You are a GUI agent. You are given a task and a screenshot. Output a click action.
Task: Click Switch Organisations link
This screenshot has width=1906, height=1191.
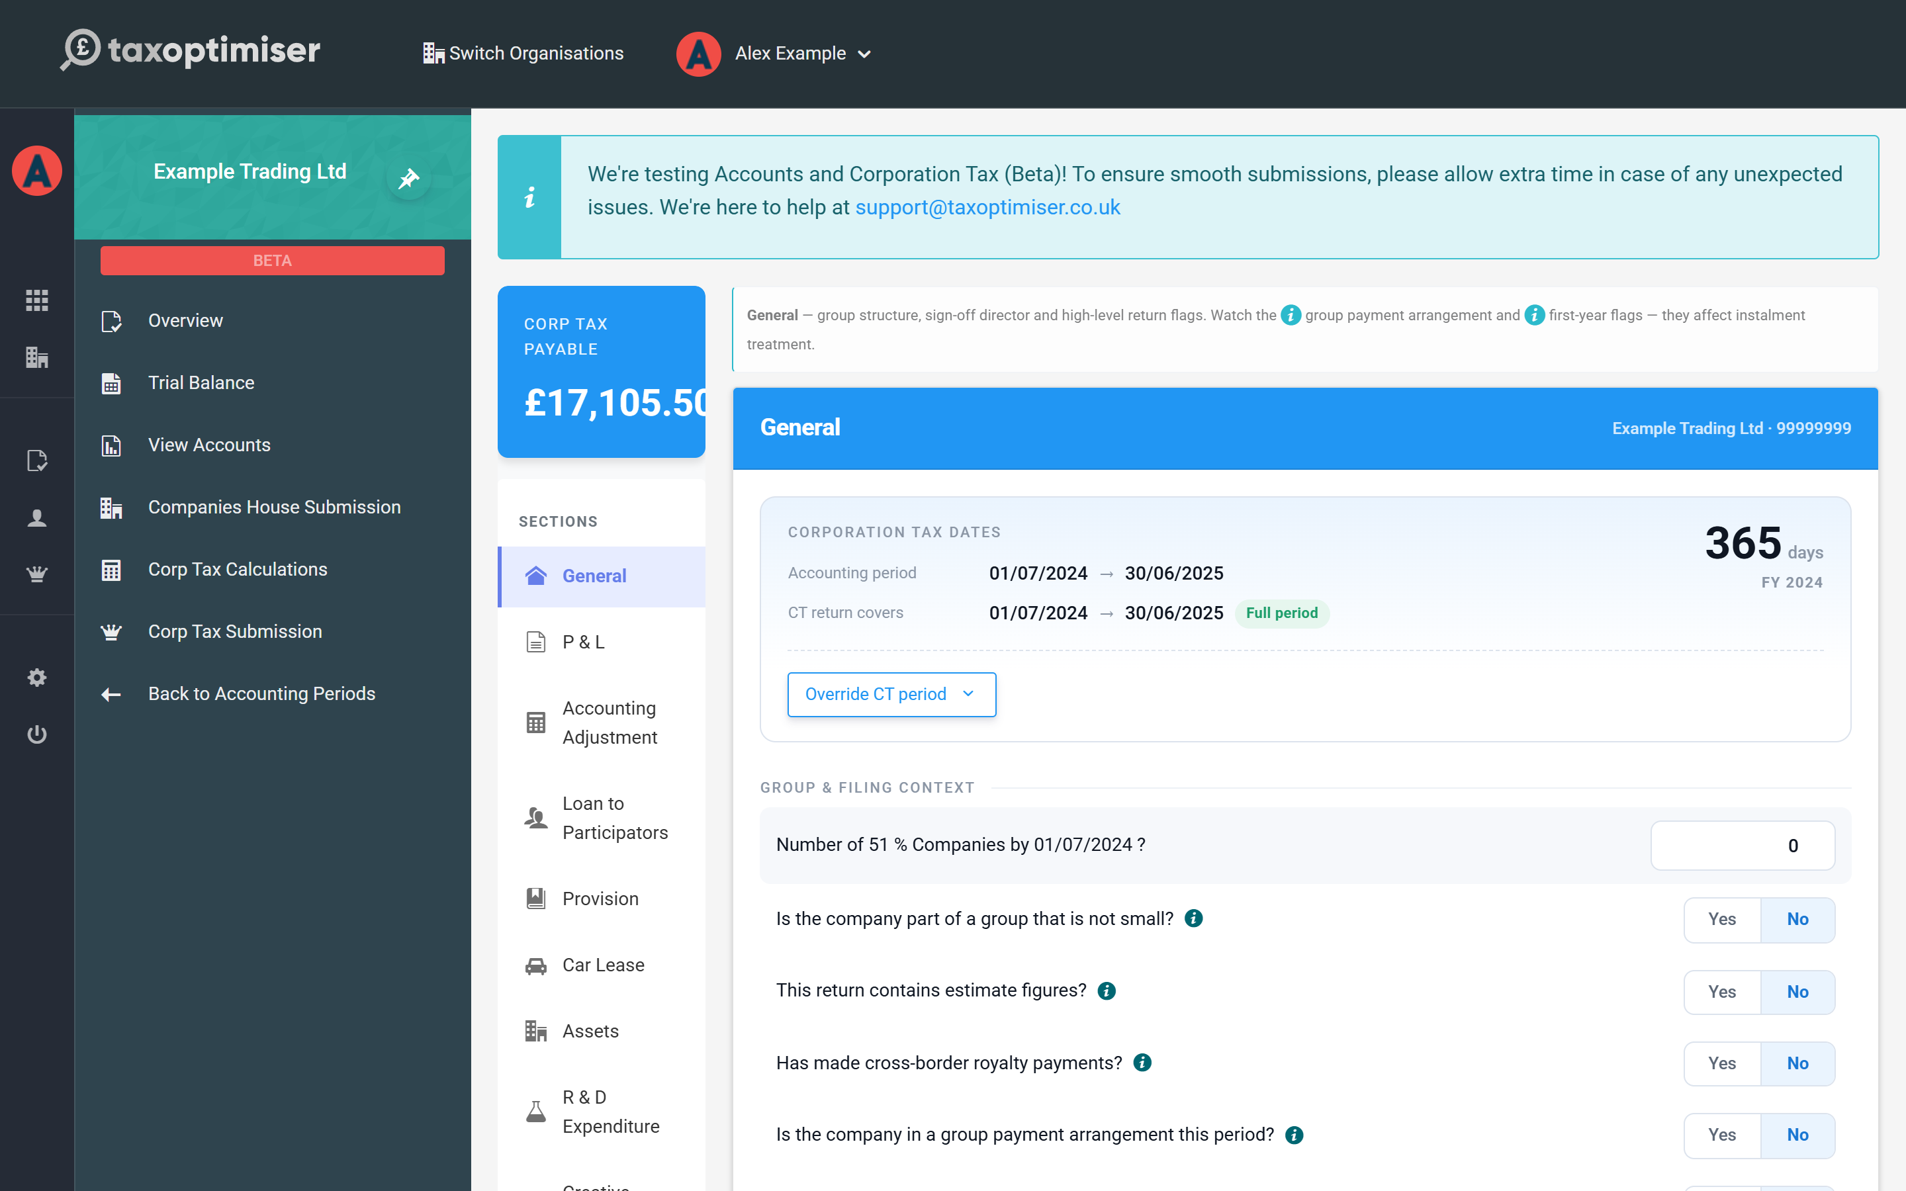523,54
